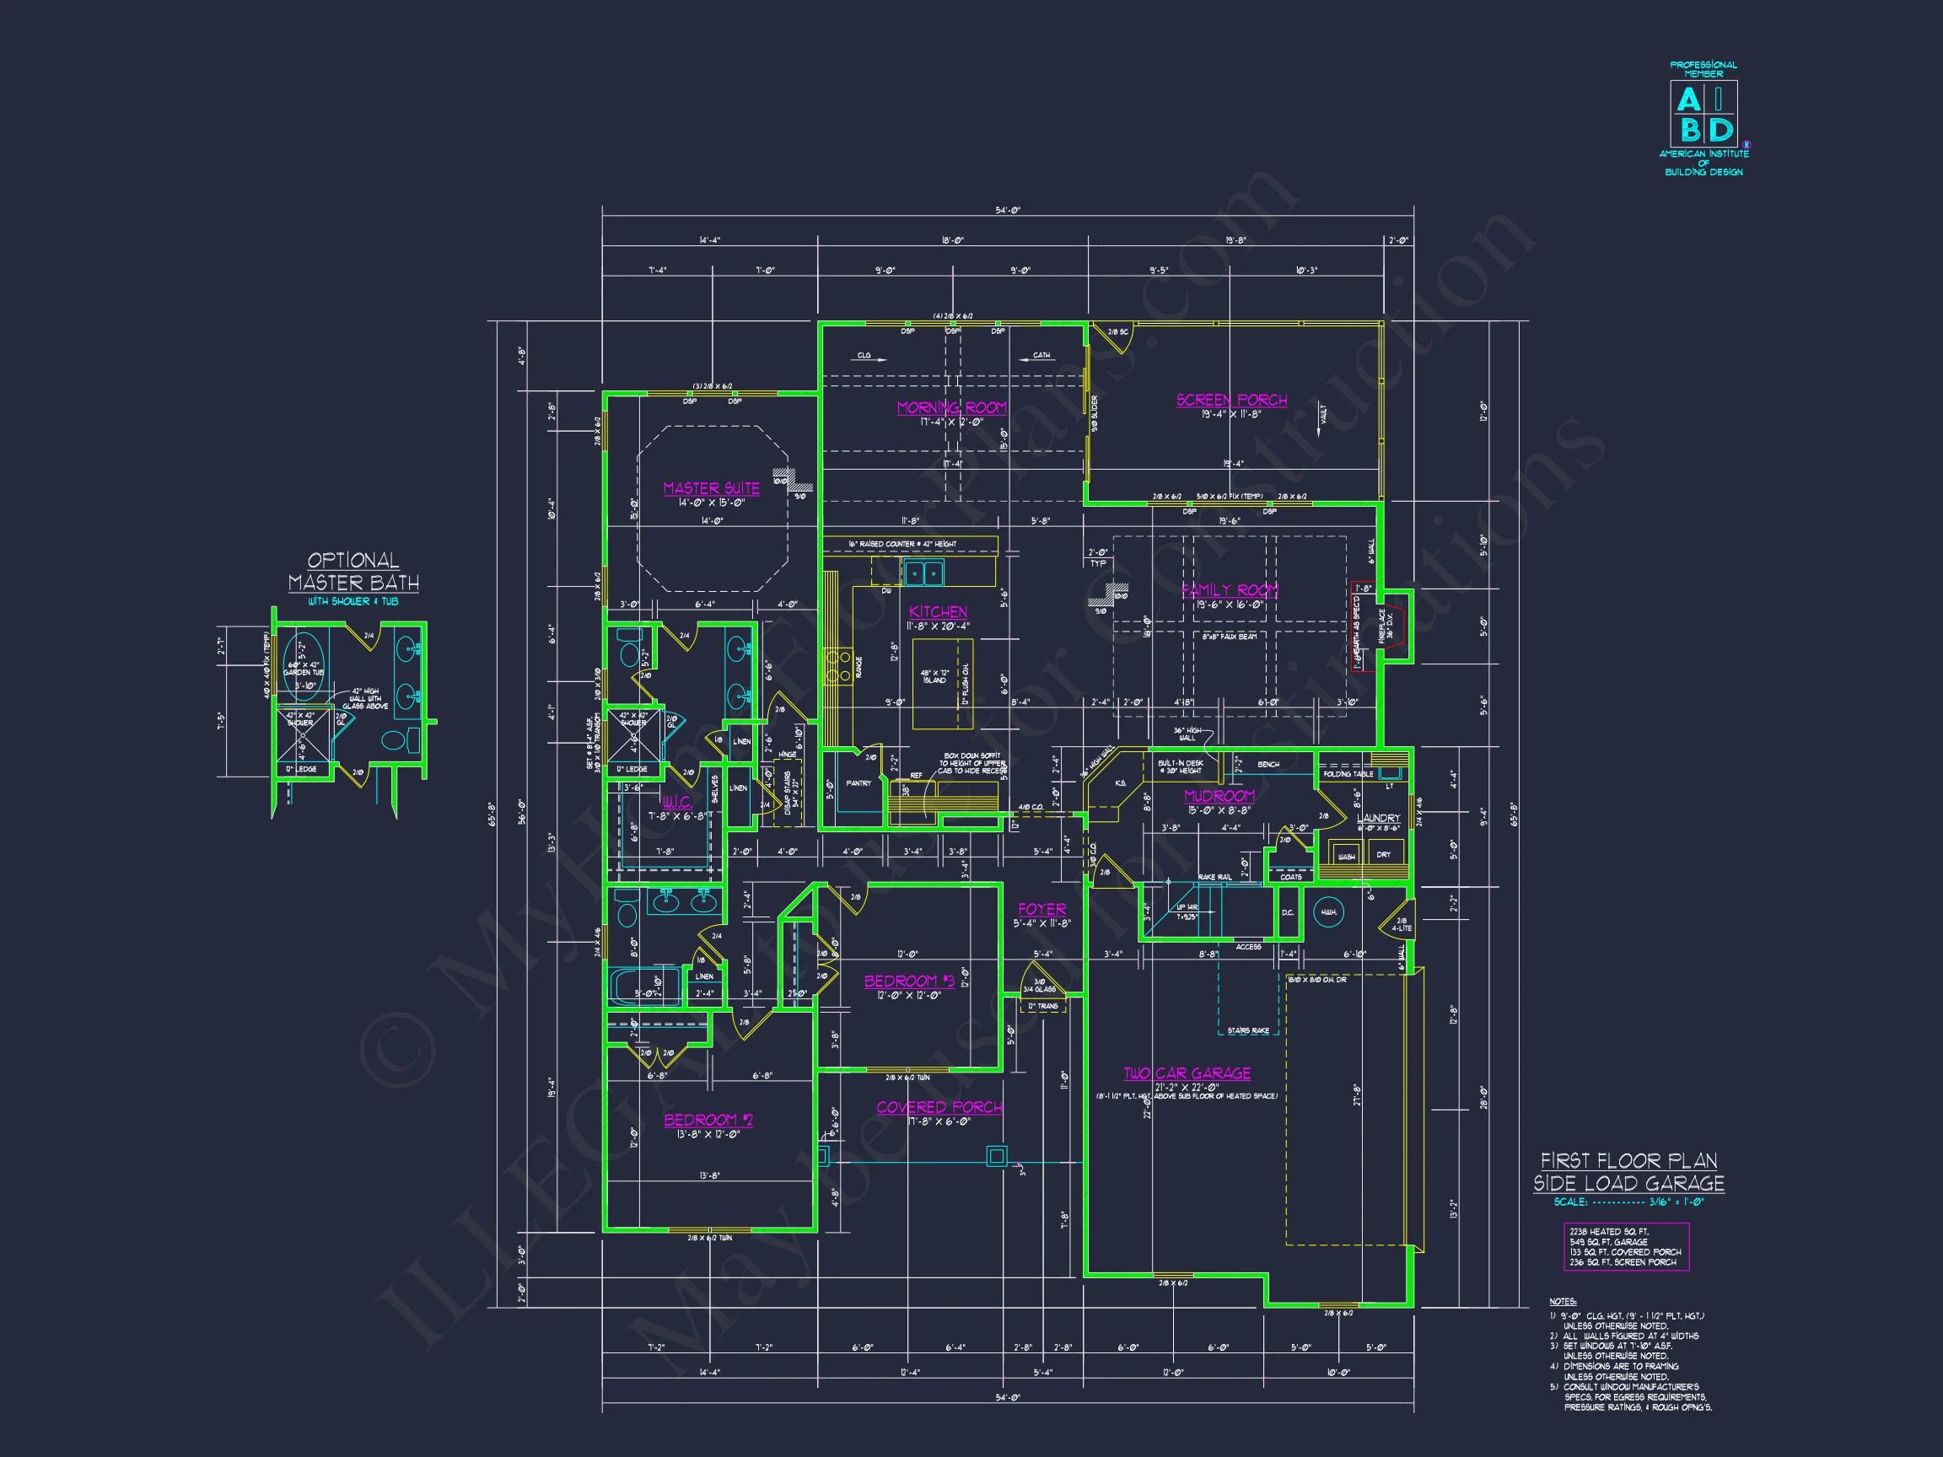1943x1457 pixels.
Task: Click the Mudroom label
Action: [x=1219, y=796]
